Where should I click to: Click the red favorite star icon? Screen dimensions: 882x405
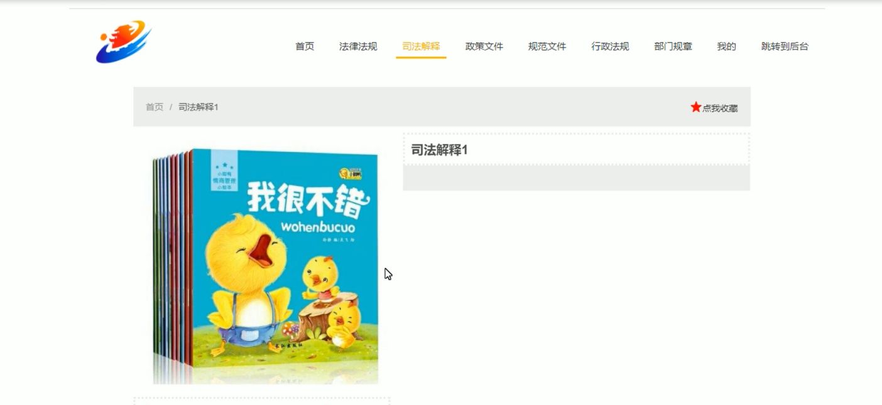pos(695,107)
